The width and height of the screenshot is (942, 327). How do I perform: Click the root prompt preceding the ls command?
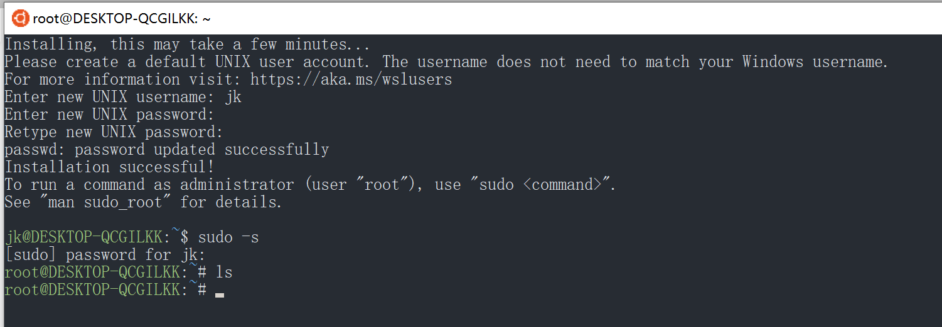click(92, 272)
